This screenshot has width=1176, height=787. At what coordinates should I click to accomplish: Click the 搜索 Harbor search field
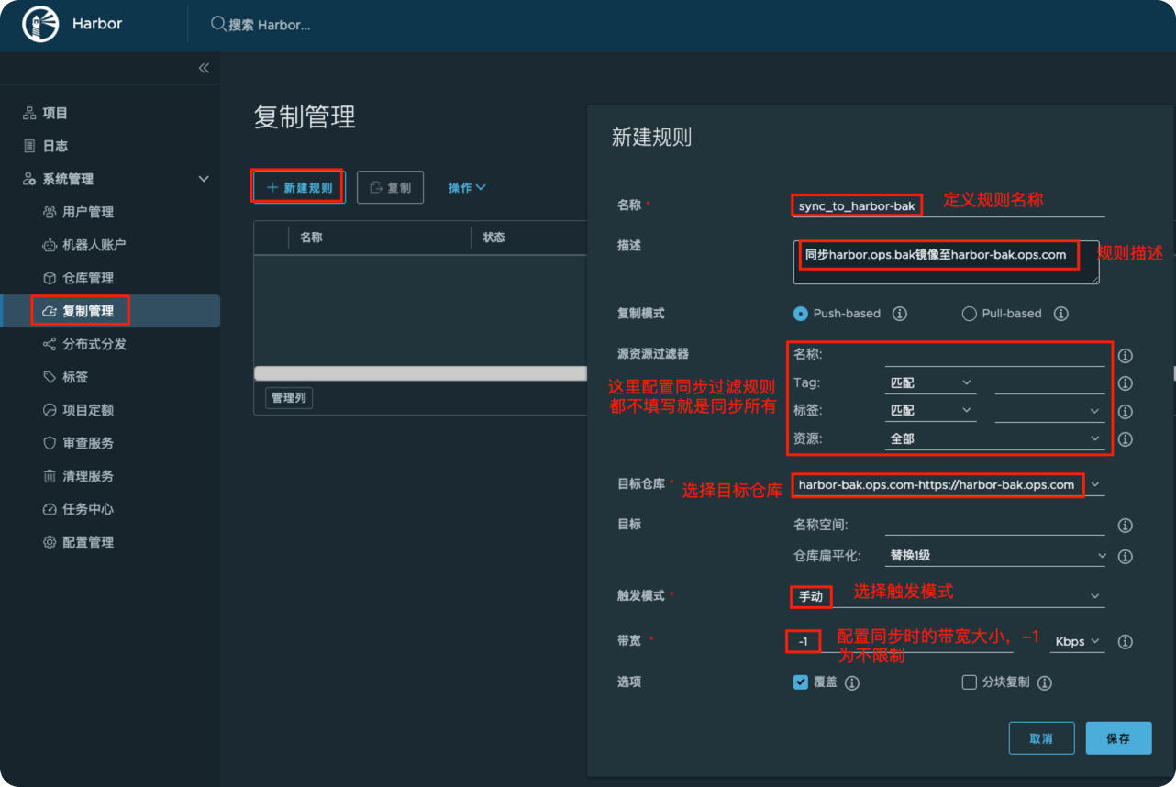(270, 25)
